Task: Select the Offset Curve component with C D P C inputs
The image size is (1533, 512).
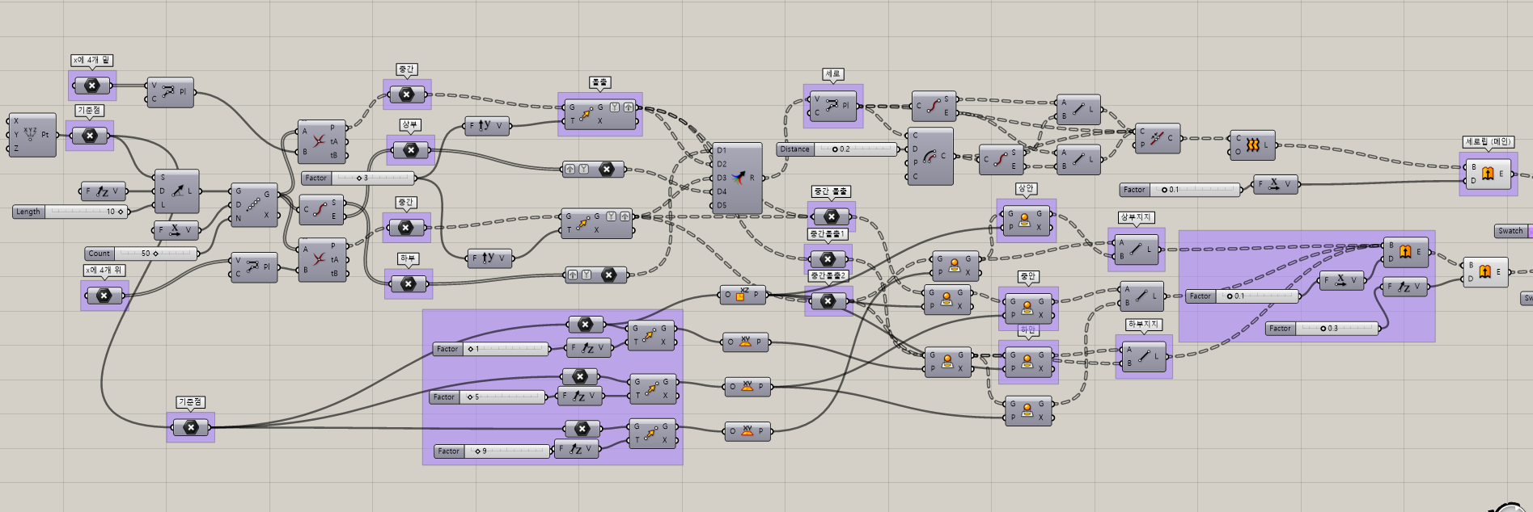Action: 930,156
